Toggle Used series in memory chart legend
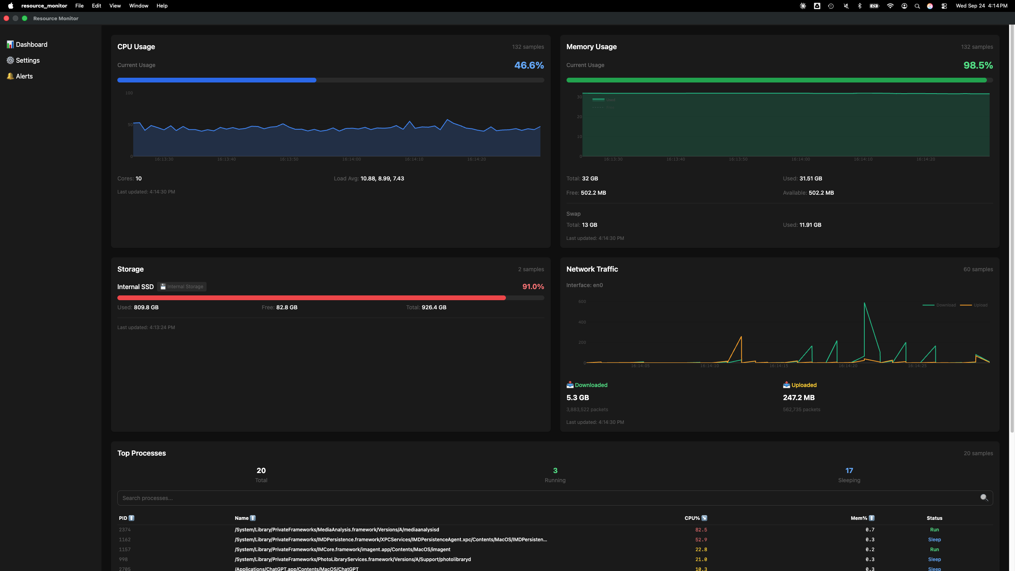 (x=603, y=100)
